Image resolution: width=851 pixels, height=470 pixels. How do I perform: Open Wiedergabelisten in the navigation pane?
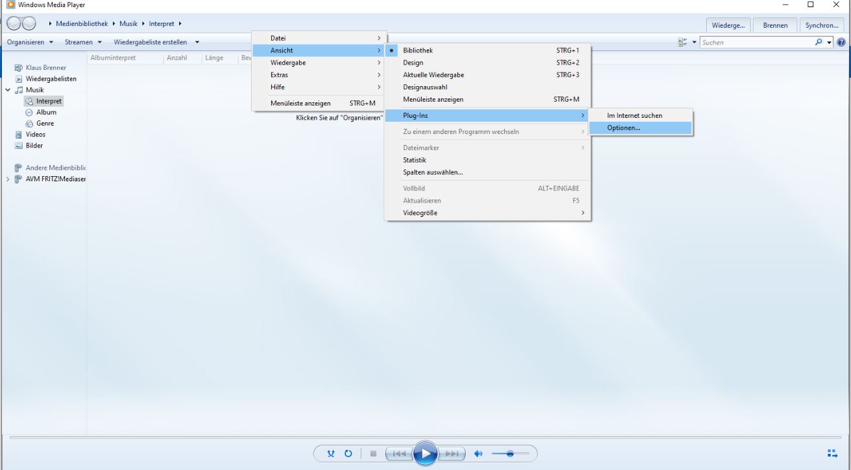[45, 79]
